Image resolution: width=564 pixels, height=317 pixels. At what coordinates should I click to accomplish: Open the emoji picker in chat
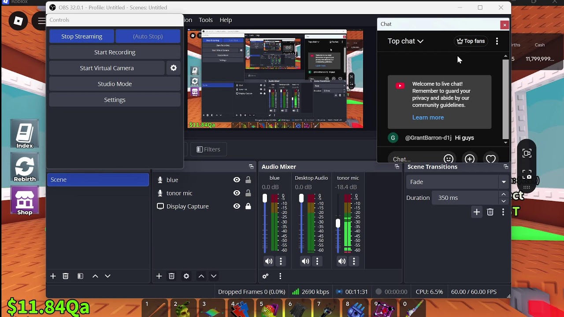449,159
